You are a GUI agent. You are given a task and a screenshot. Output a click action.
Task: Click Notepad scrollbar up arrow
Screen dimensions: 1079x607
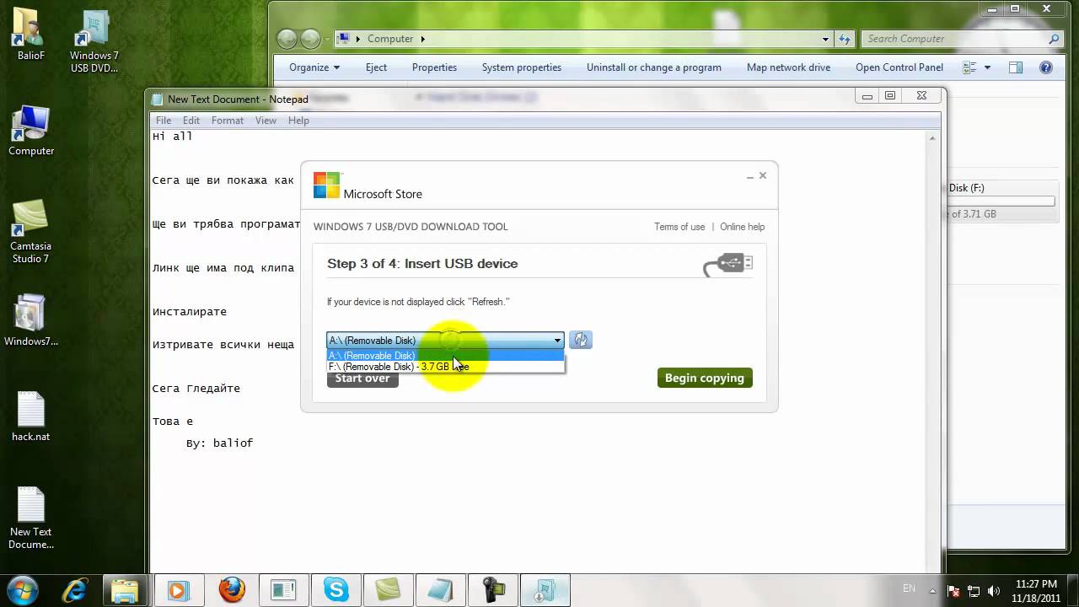933,137
